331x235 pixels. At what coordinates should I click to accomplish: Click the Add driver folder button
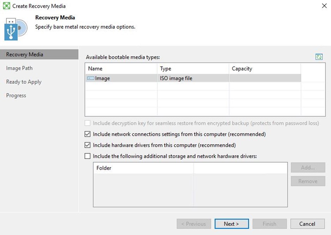308,167
